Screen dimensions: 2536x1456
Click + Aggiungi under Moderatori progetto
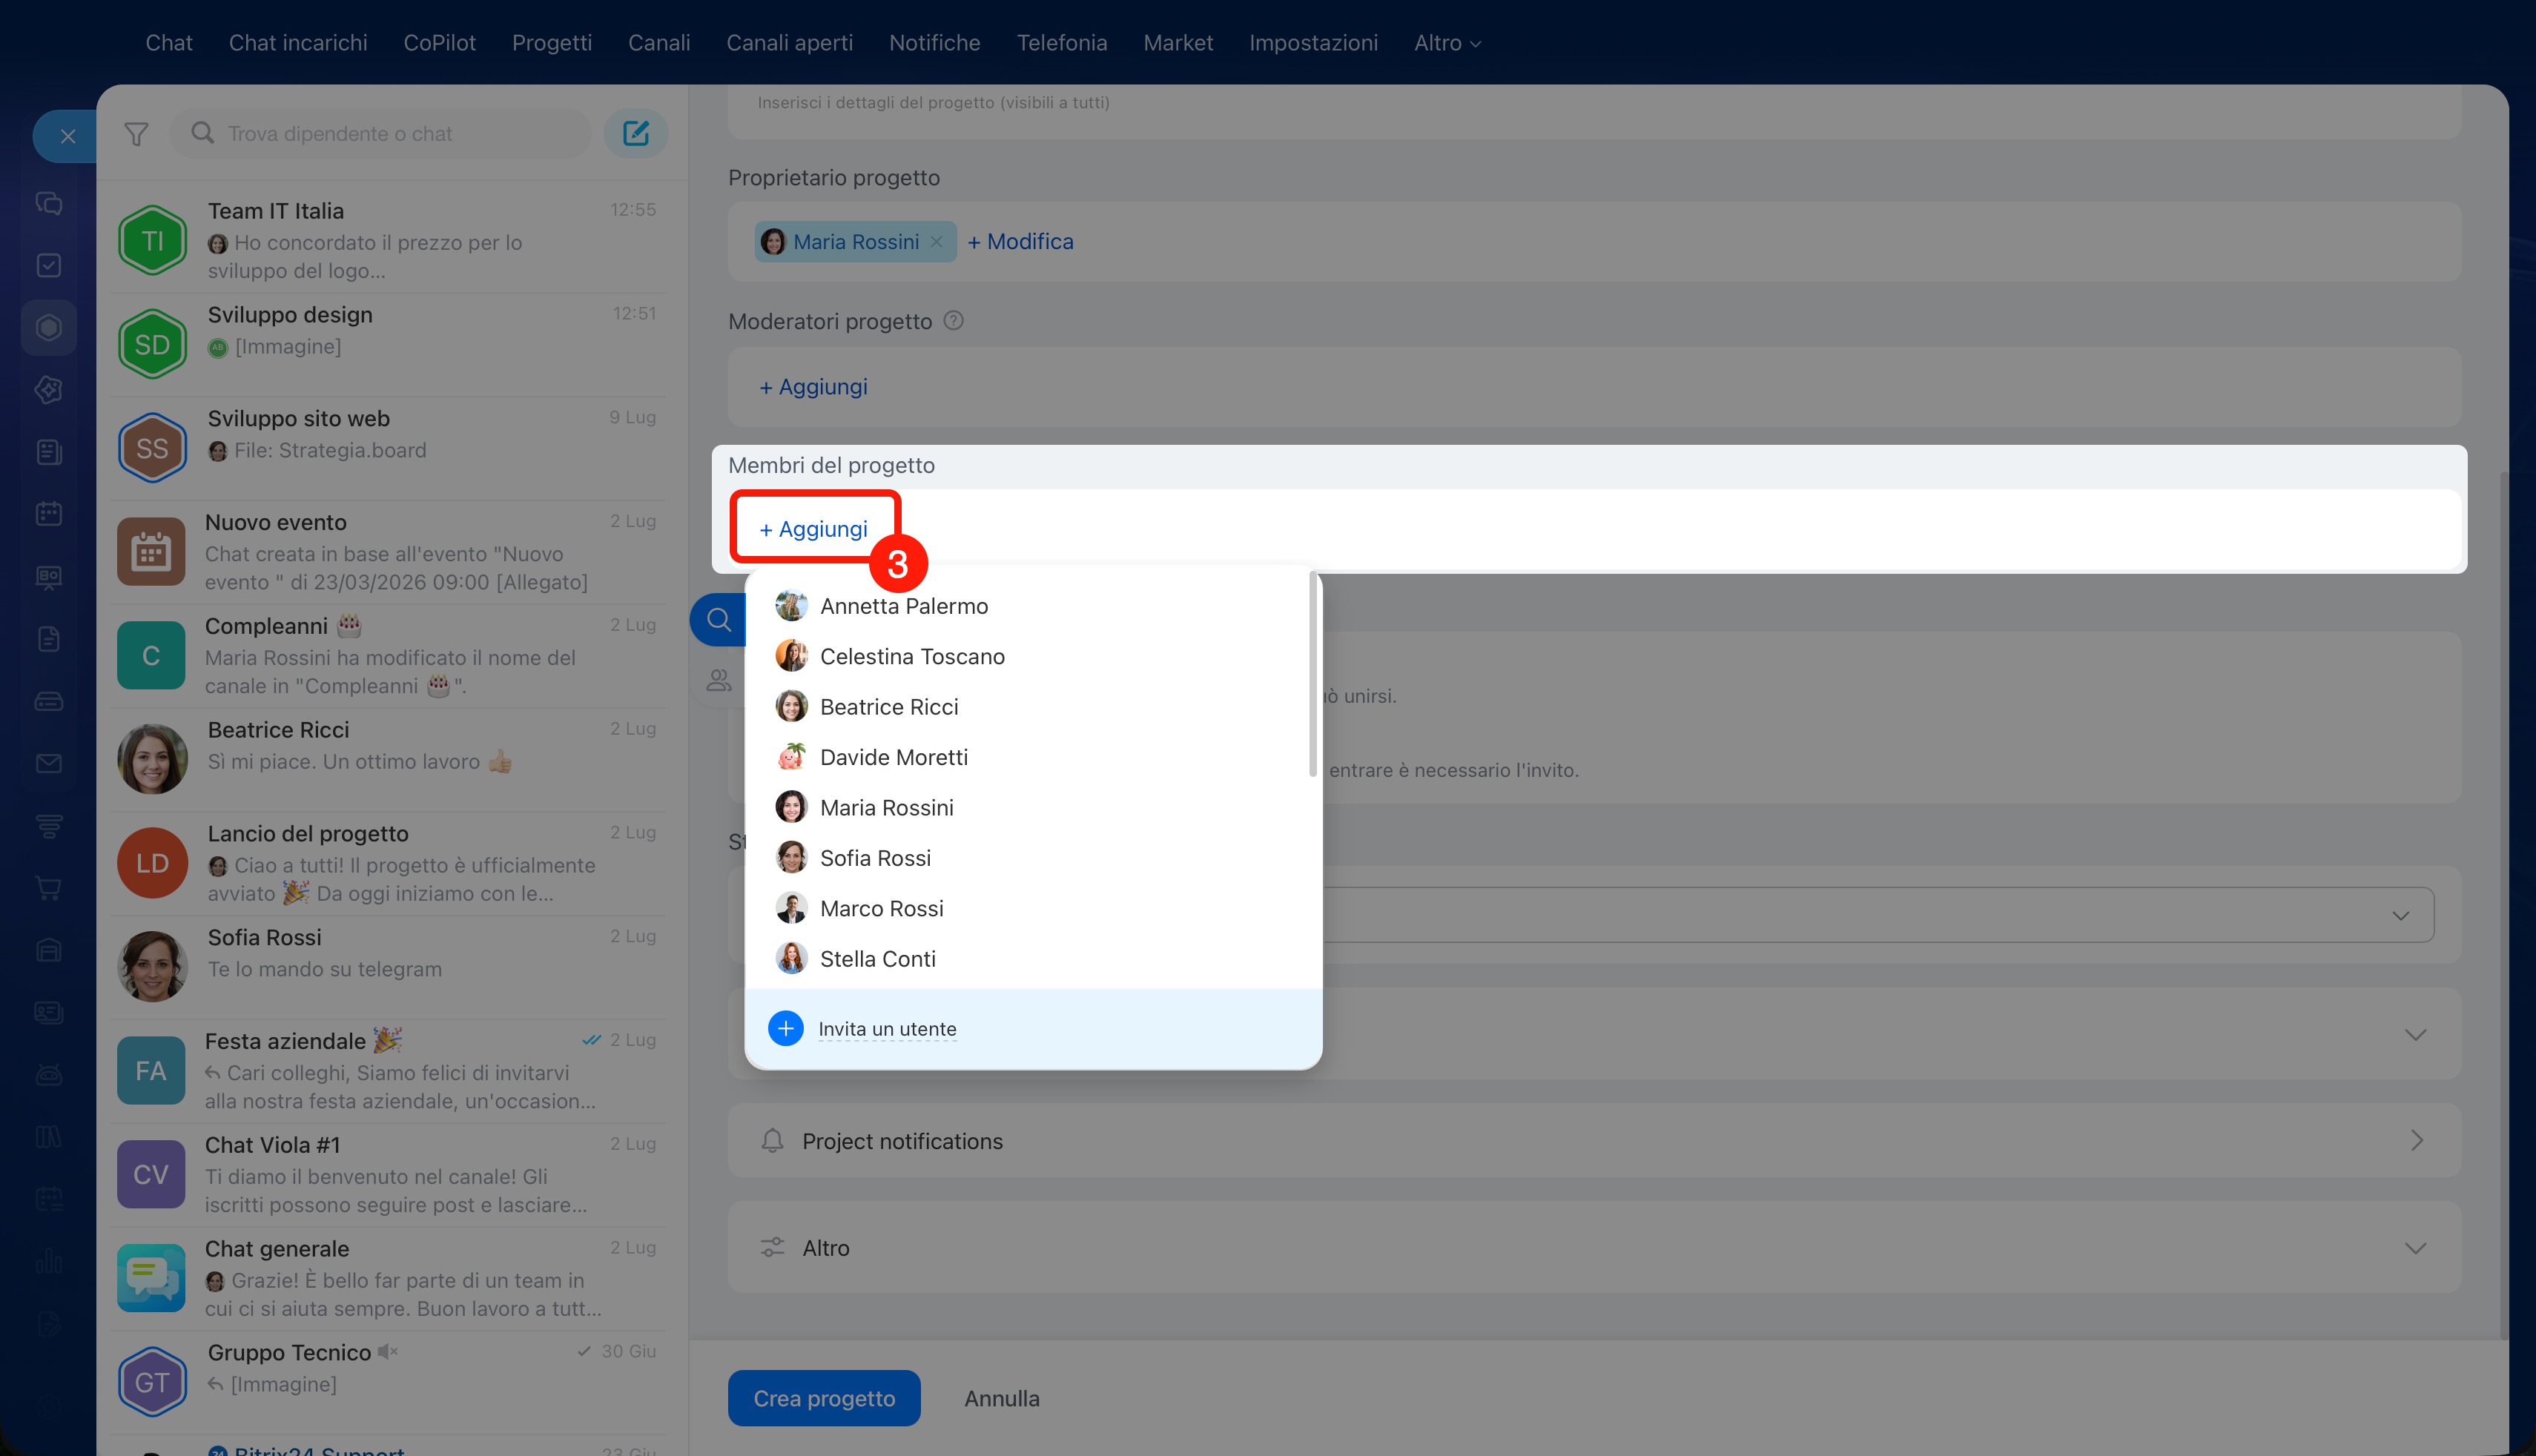(x=813, y=387)
